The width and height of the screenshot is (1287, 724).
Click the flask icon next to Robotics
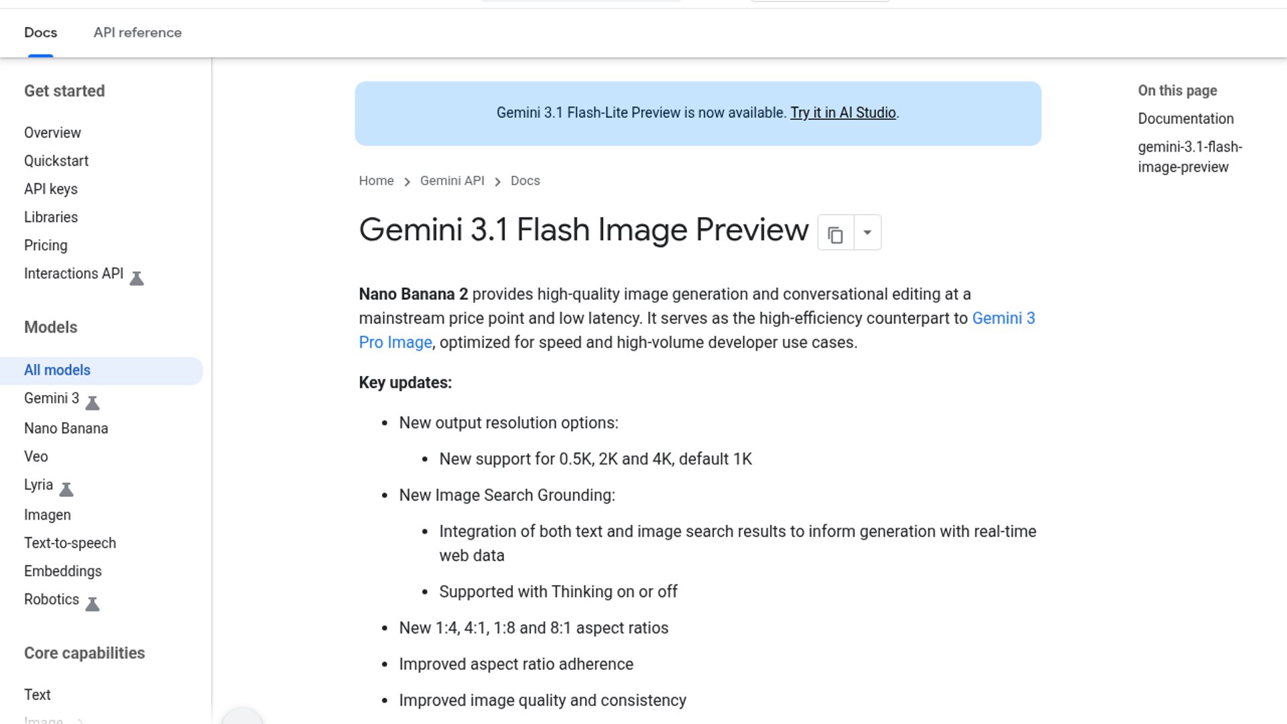(x=93, y=603)
